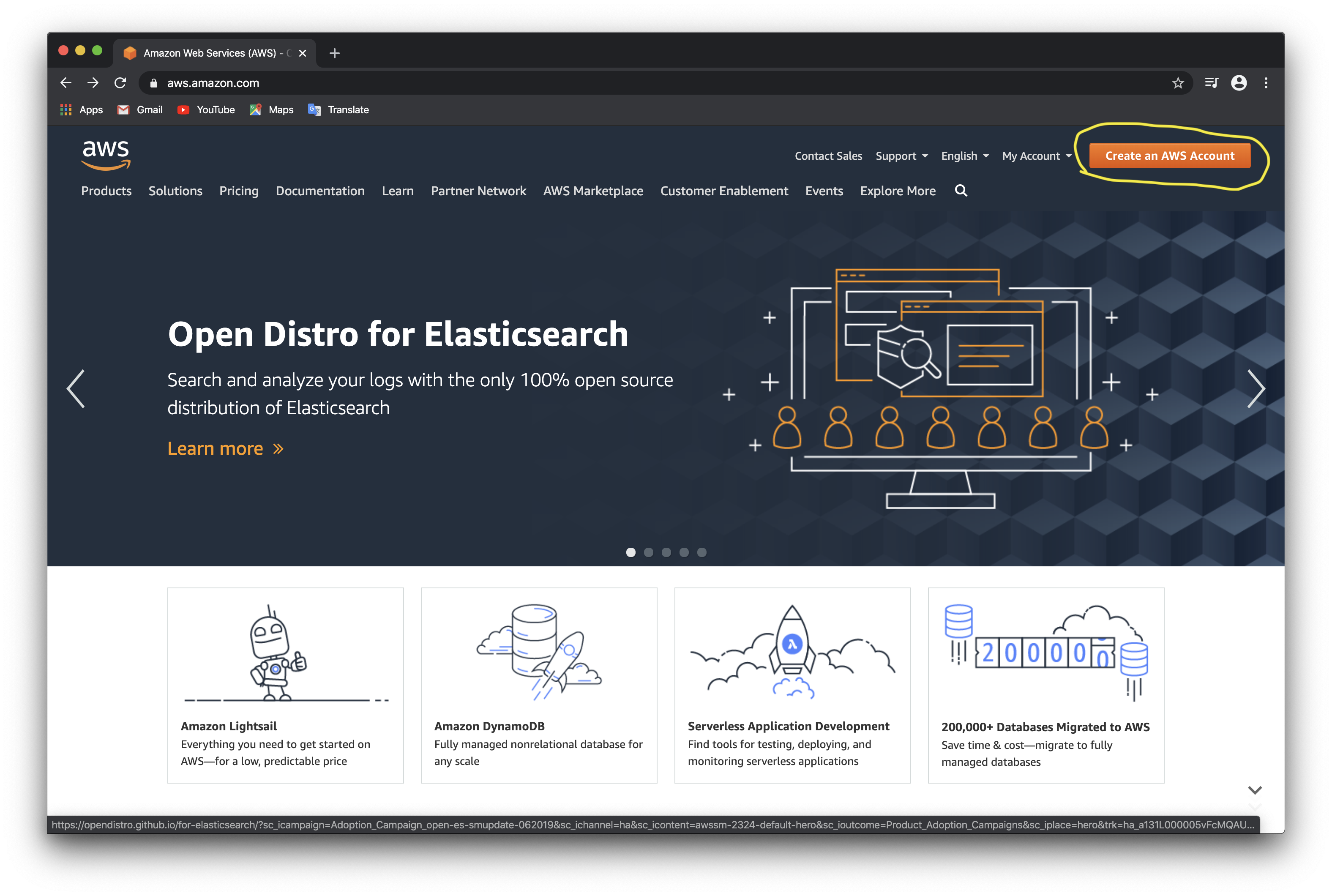Expand the English language dropdown
Screen dimensions: 1332x896
[965, 156]
